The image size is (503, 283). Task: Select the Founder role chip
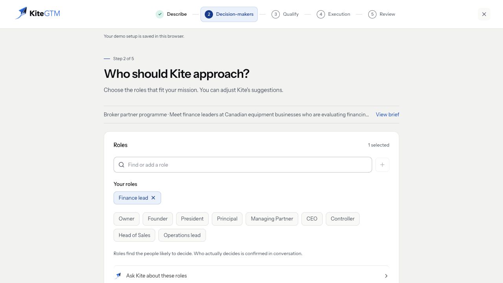(158, 219)
